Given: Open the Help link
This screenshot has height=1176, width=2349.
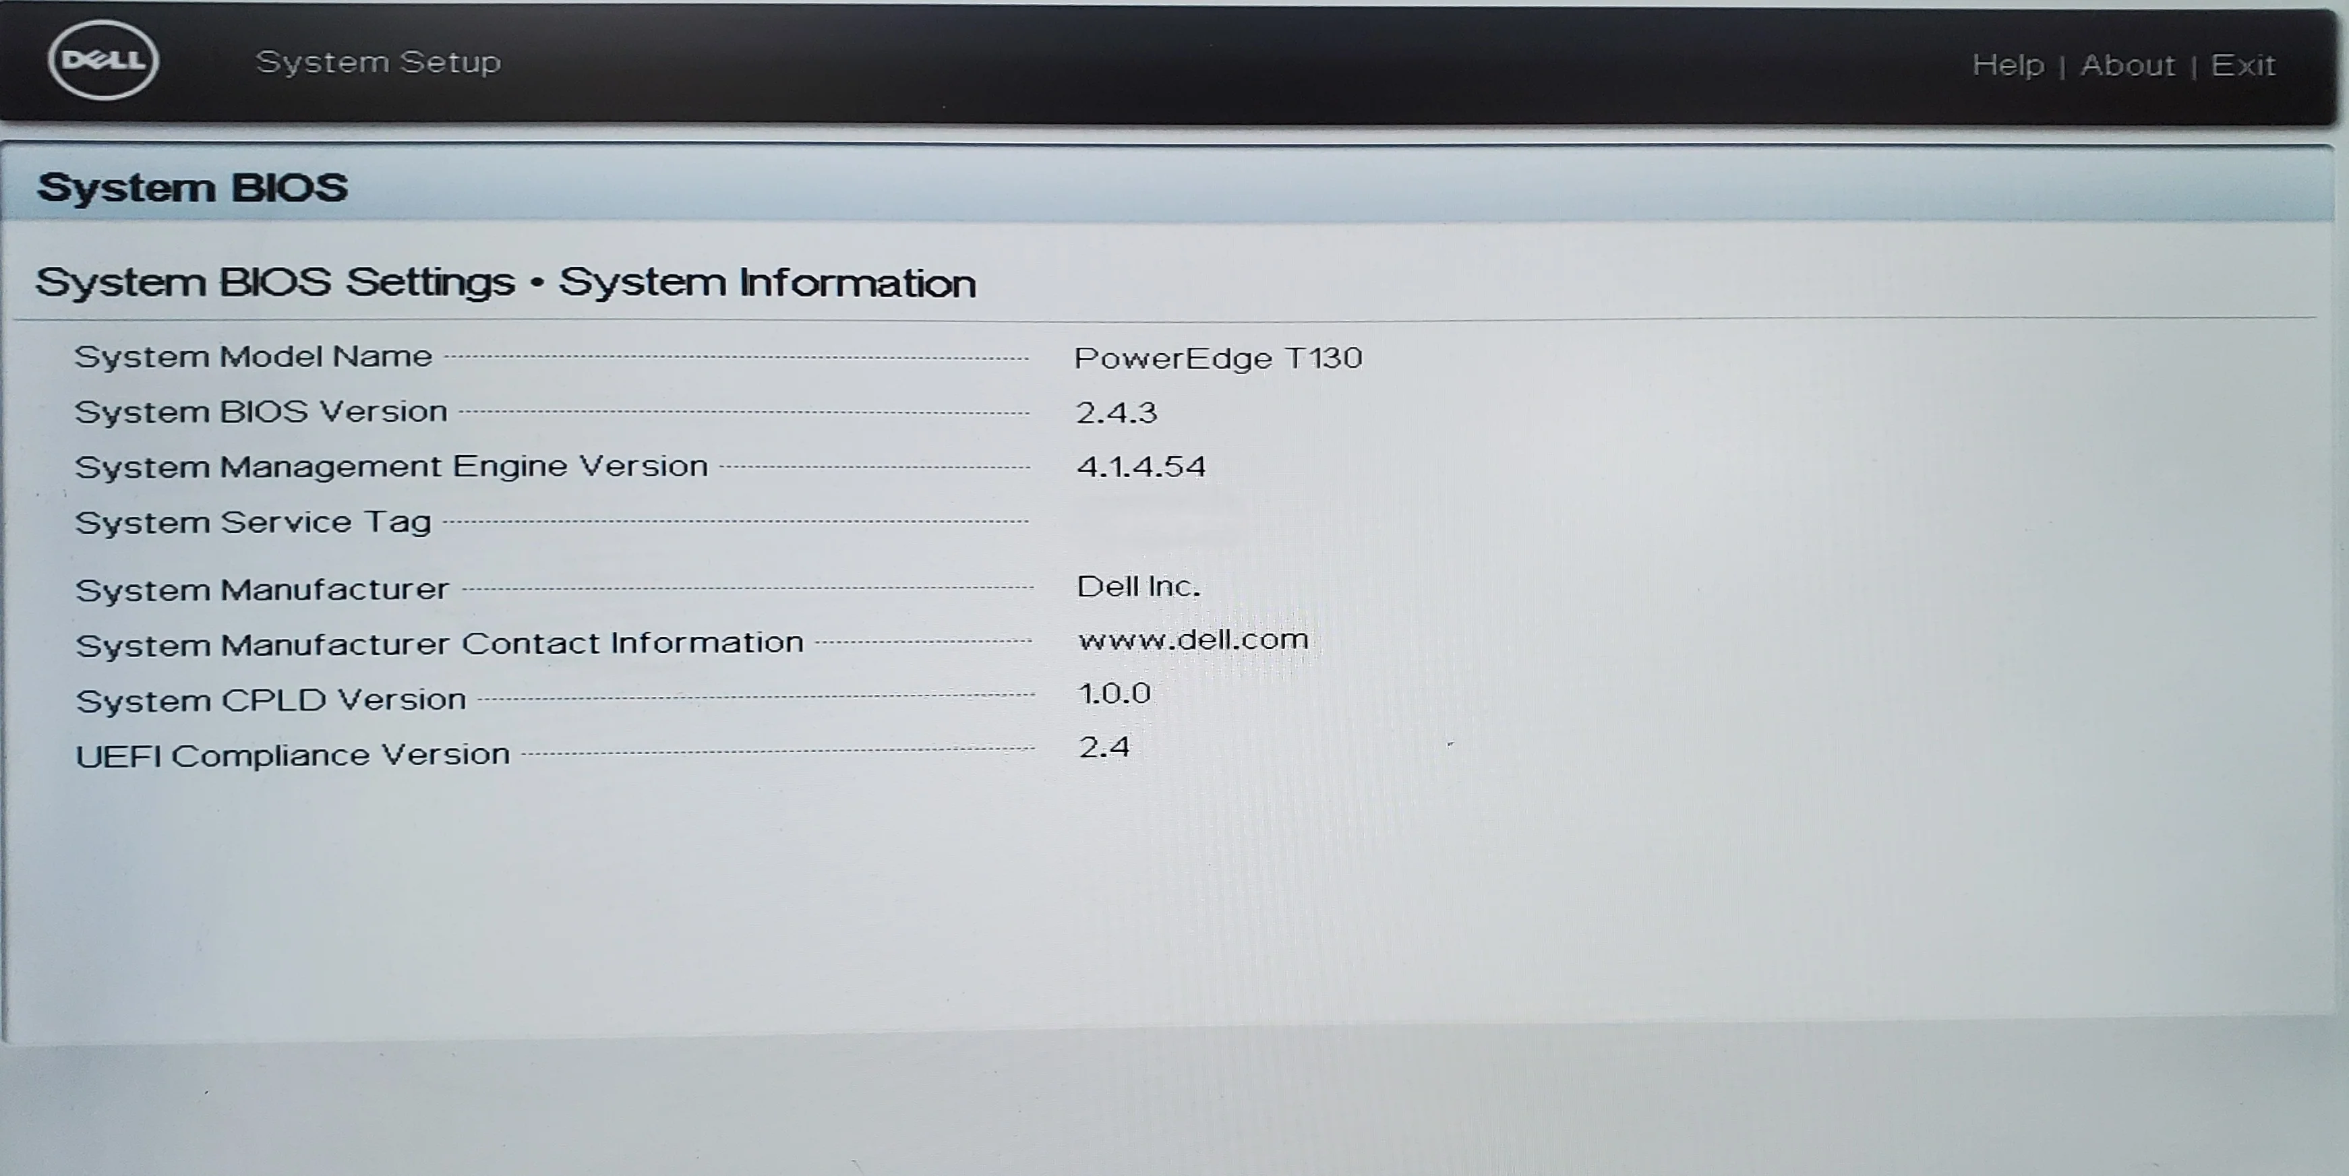Looking at the screenshot, I should point(2008,65).
